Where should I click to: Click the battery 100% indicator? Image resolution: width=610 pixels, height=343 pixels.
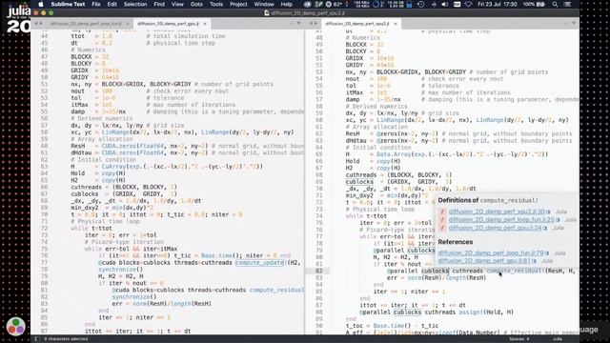click(534, 4)
